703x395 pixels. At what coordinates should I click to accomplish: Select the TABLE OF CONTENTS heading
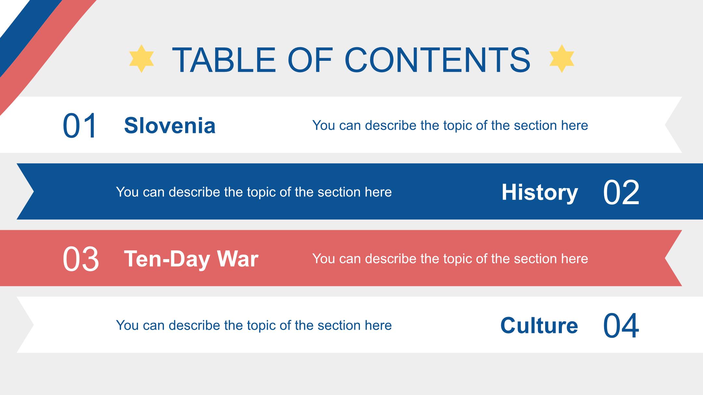click(x=351, y=60)
